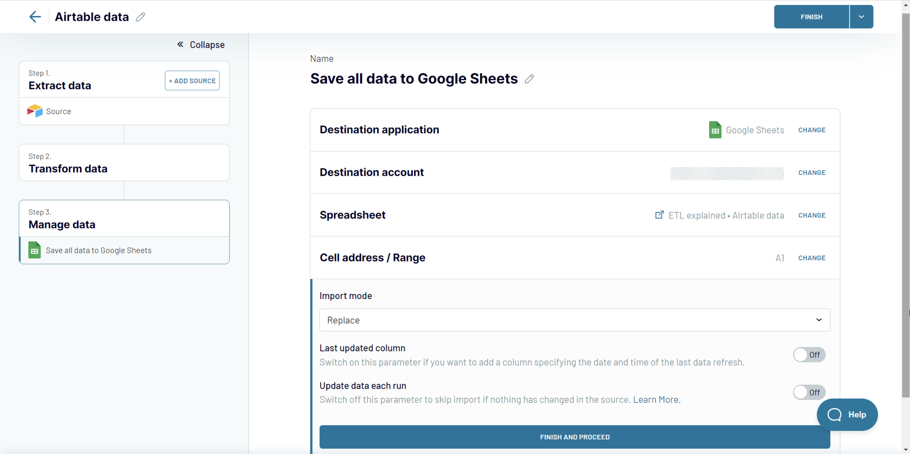
Task: Open the Learn More link
Action: click(x=657, y=400)
